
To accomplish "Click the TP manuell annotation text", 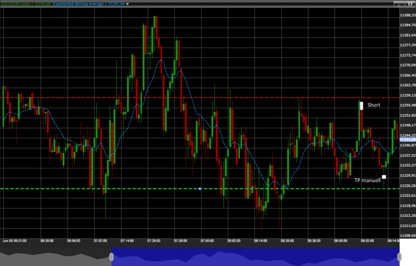I will pos(367,181).
